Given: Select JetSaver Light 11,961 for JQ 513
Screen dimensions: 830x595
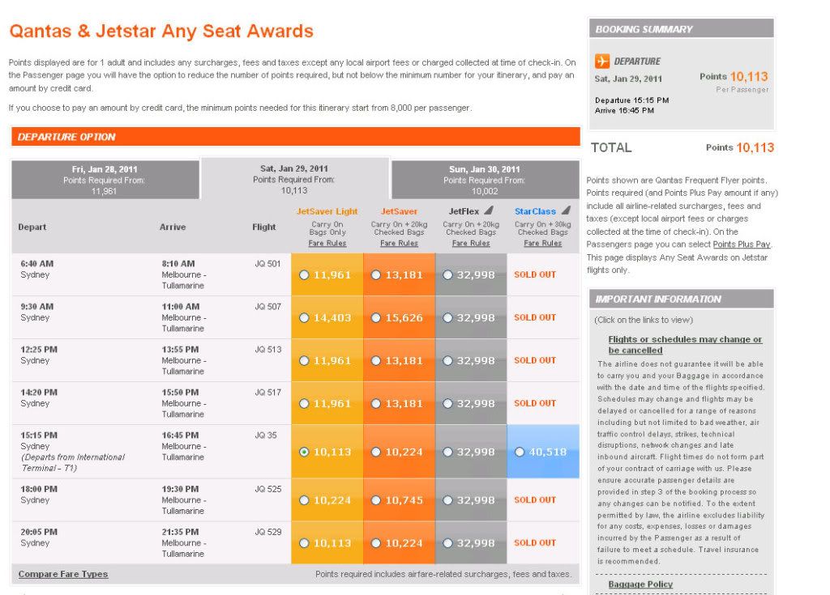Looking at the screenshot, I should pos(304,361).
